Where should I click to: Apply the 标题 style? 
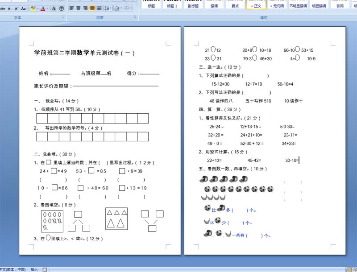pyautogui.click(x=151, y=4)
